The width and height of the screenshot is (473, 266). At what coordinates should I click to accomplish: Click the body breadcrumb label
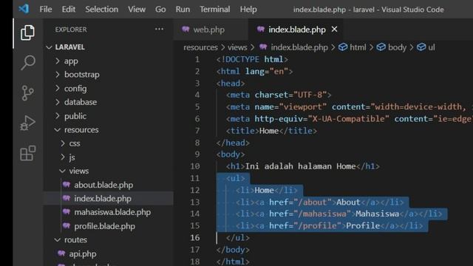click(397, 47)
